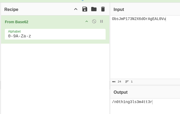Click the line count value 1
The image size is (180, 114).
coord(132,82)
